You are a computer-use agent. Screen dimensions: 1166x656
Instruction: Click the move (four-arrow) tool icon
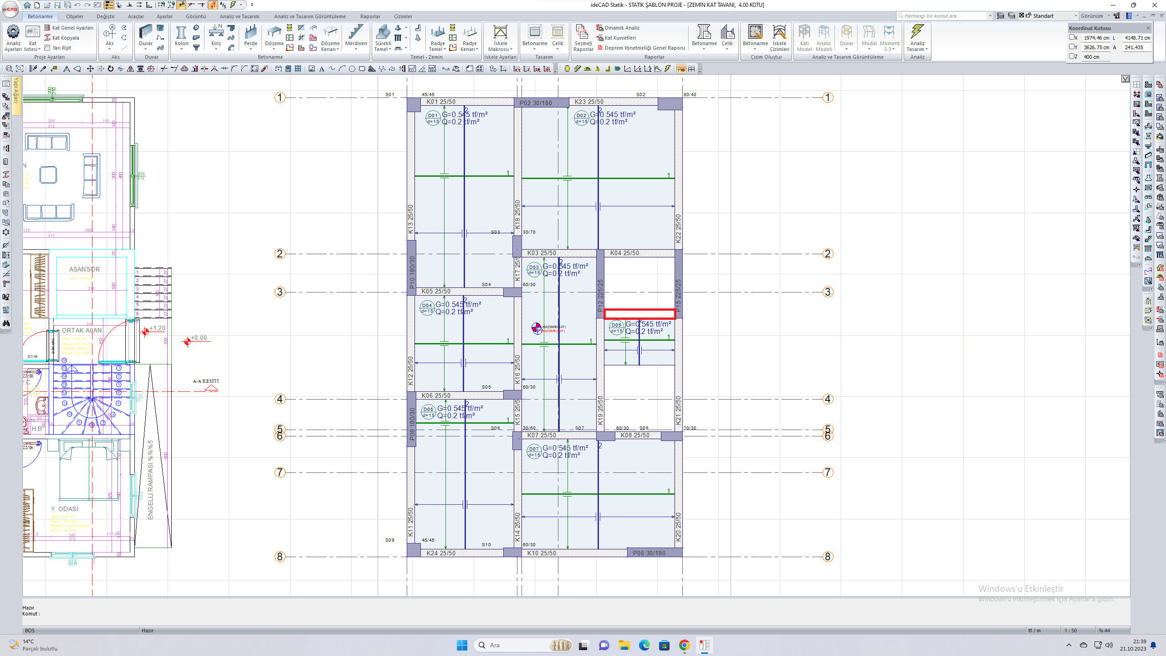click(90, 69)
